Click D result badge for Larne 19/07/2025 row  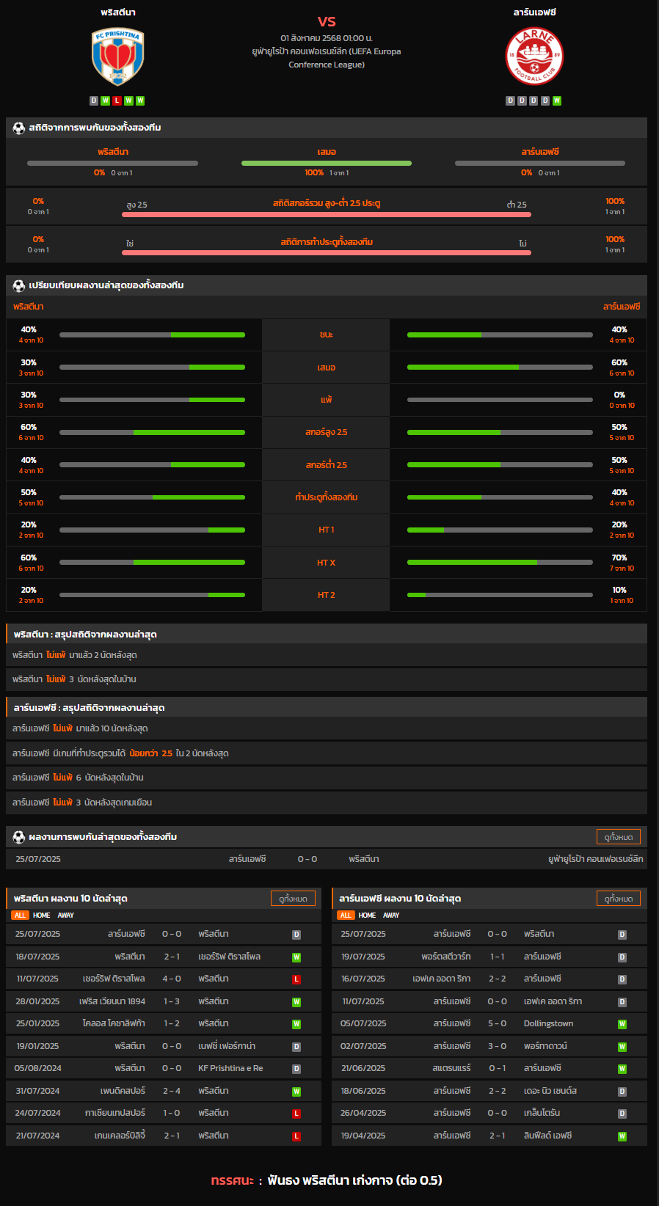[622, 957]
